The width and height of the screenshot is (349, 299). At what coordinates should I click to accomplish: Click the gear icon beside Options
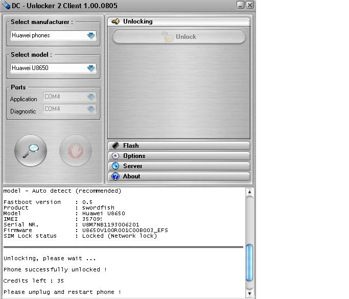coord(115,156)
